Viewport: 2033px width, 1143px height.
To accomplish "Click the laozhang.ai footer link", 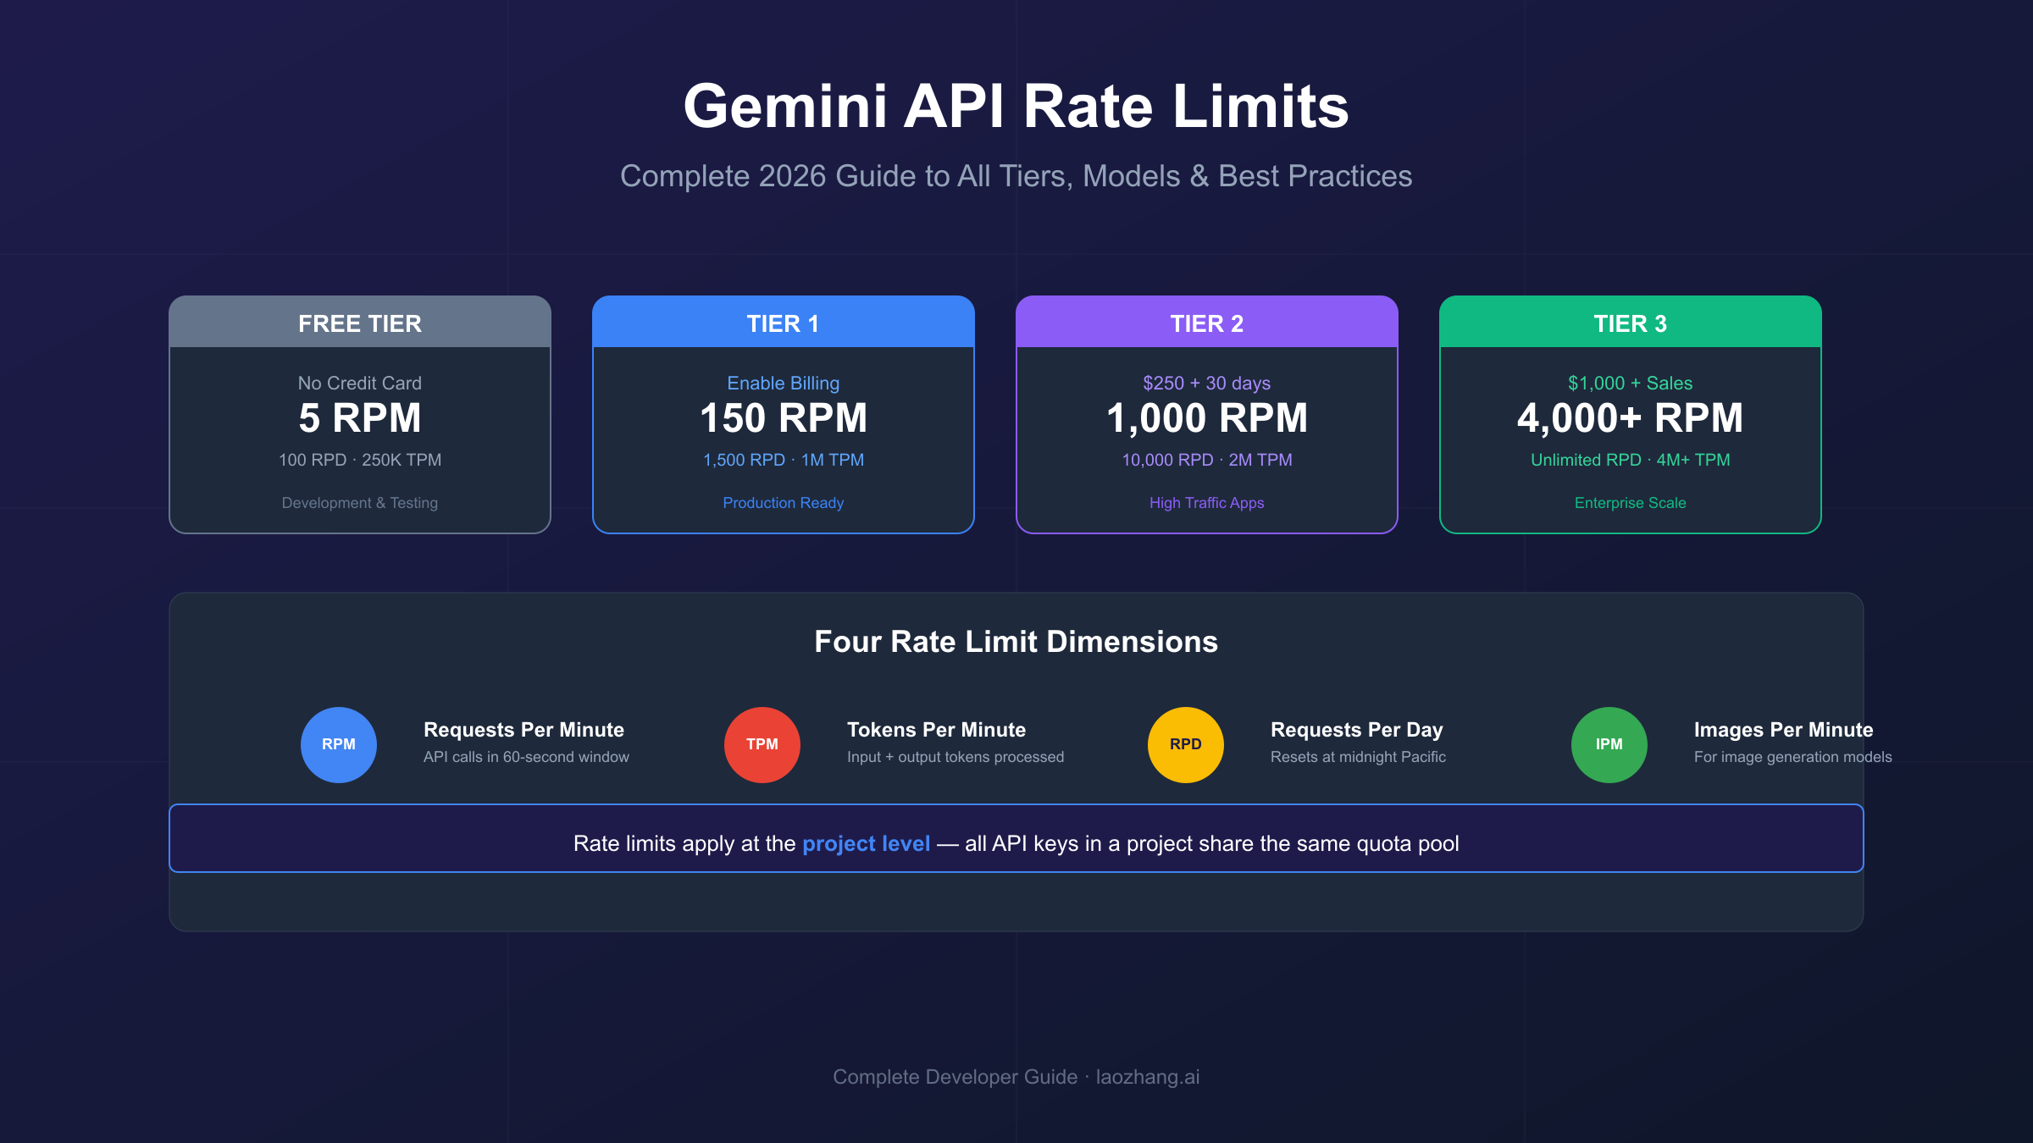I will coord(1147,1077).
